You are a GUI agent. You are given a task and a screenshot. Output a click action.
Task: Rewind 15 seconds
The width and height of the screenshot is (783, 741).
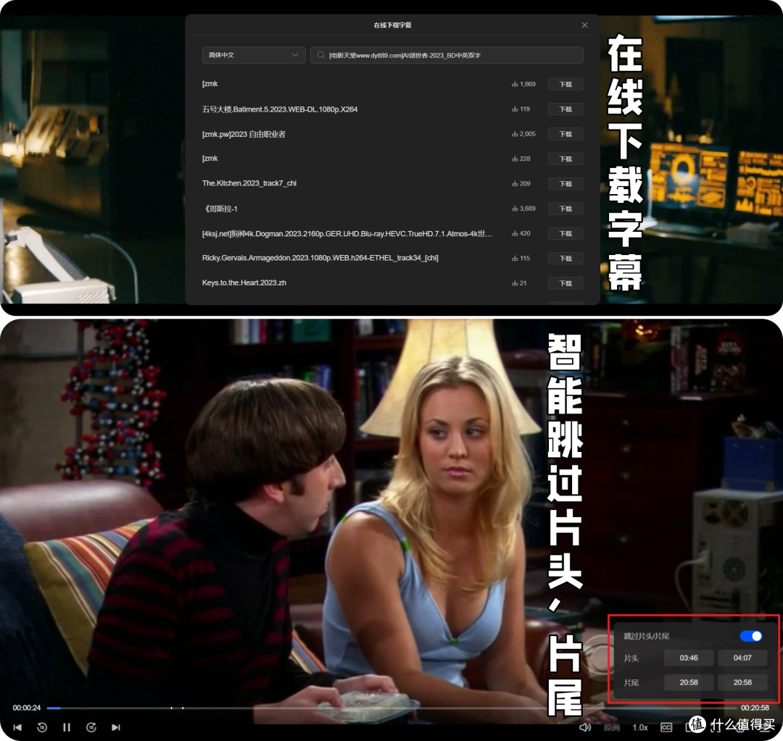pyautogui.click(x=42, y=727)
